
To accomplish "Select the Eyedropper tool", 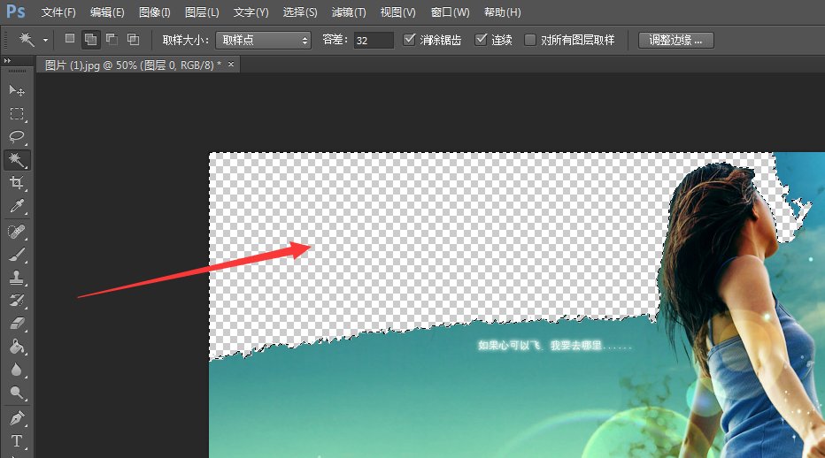I will (x=17, y=206).
